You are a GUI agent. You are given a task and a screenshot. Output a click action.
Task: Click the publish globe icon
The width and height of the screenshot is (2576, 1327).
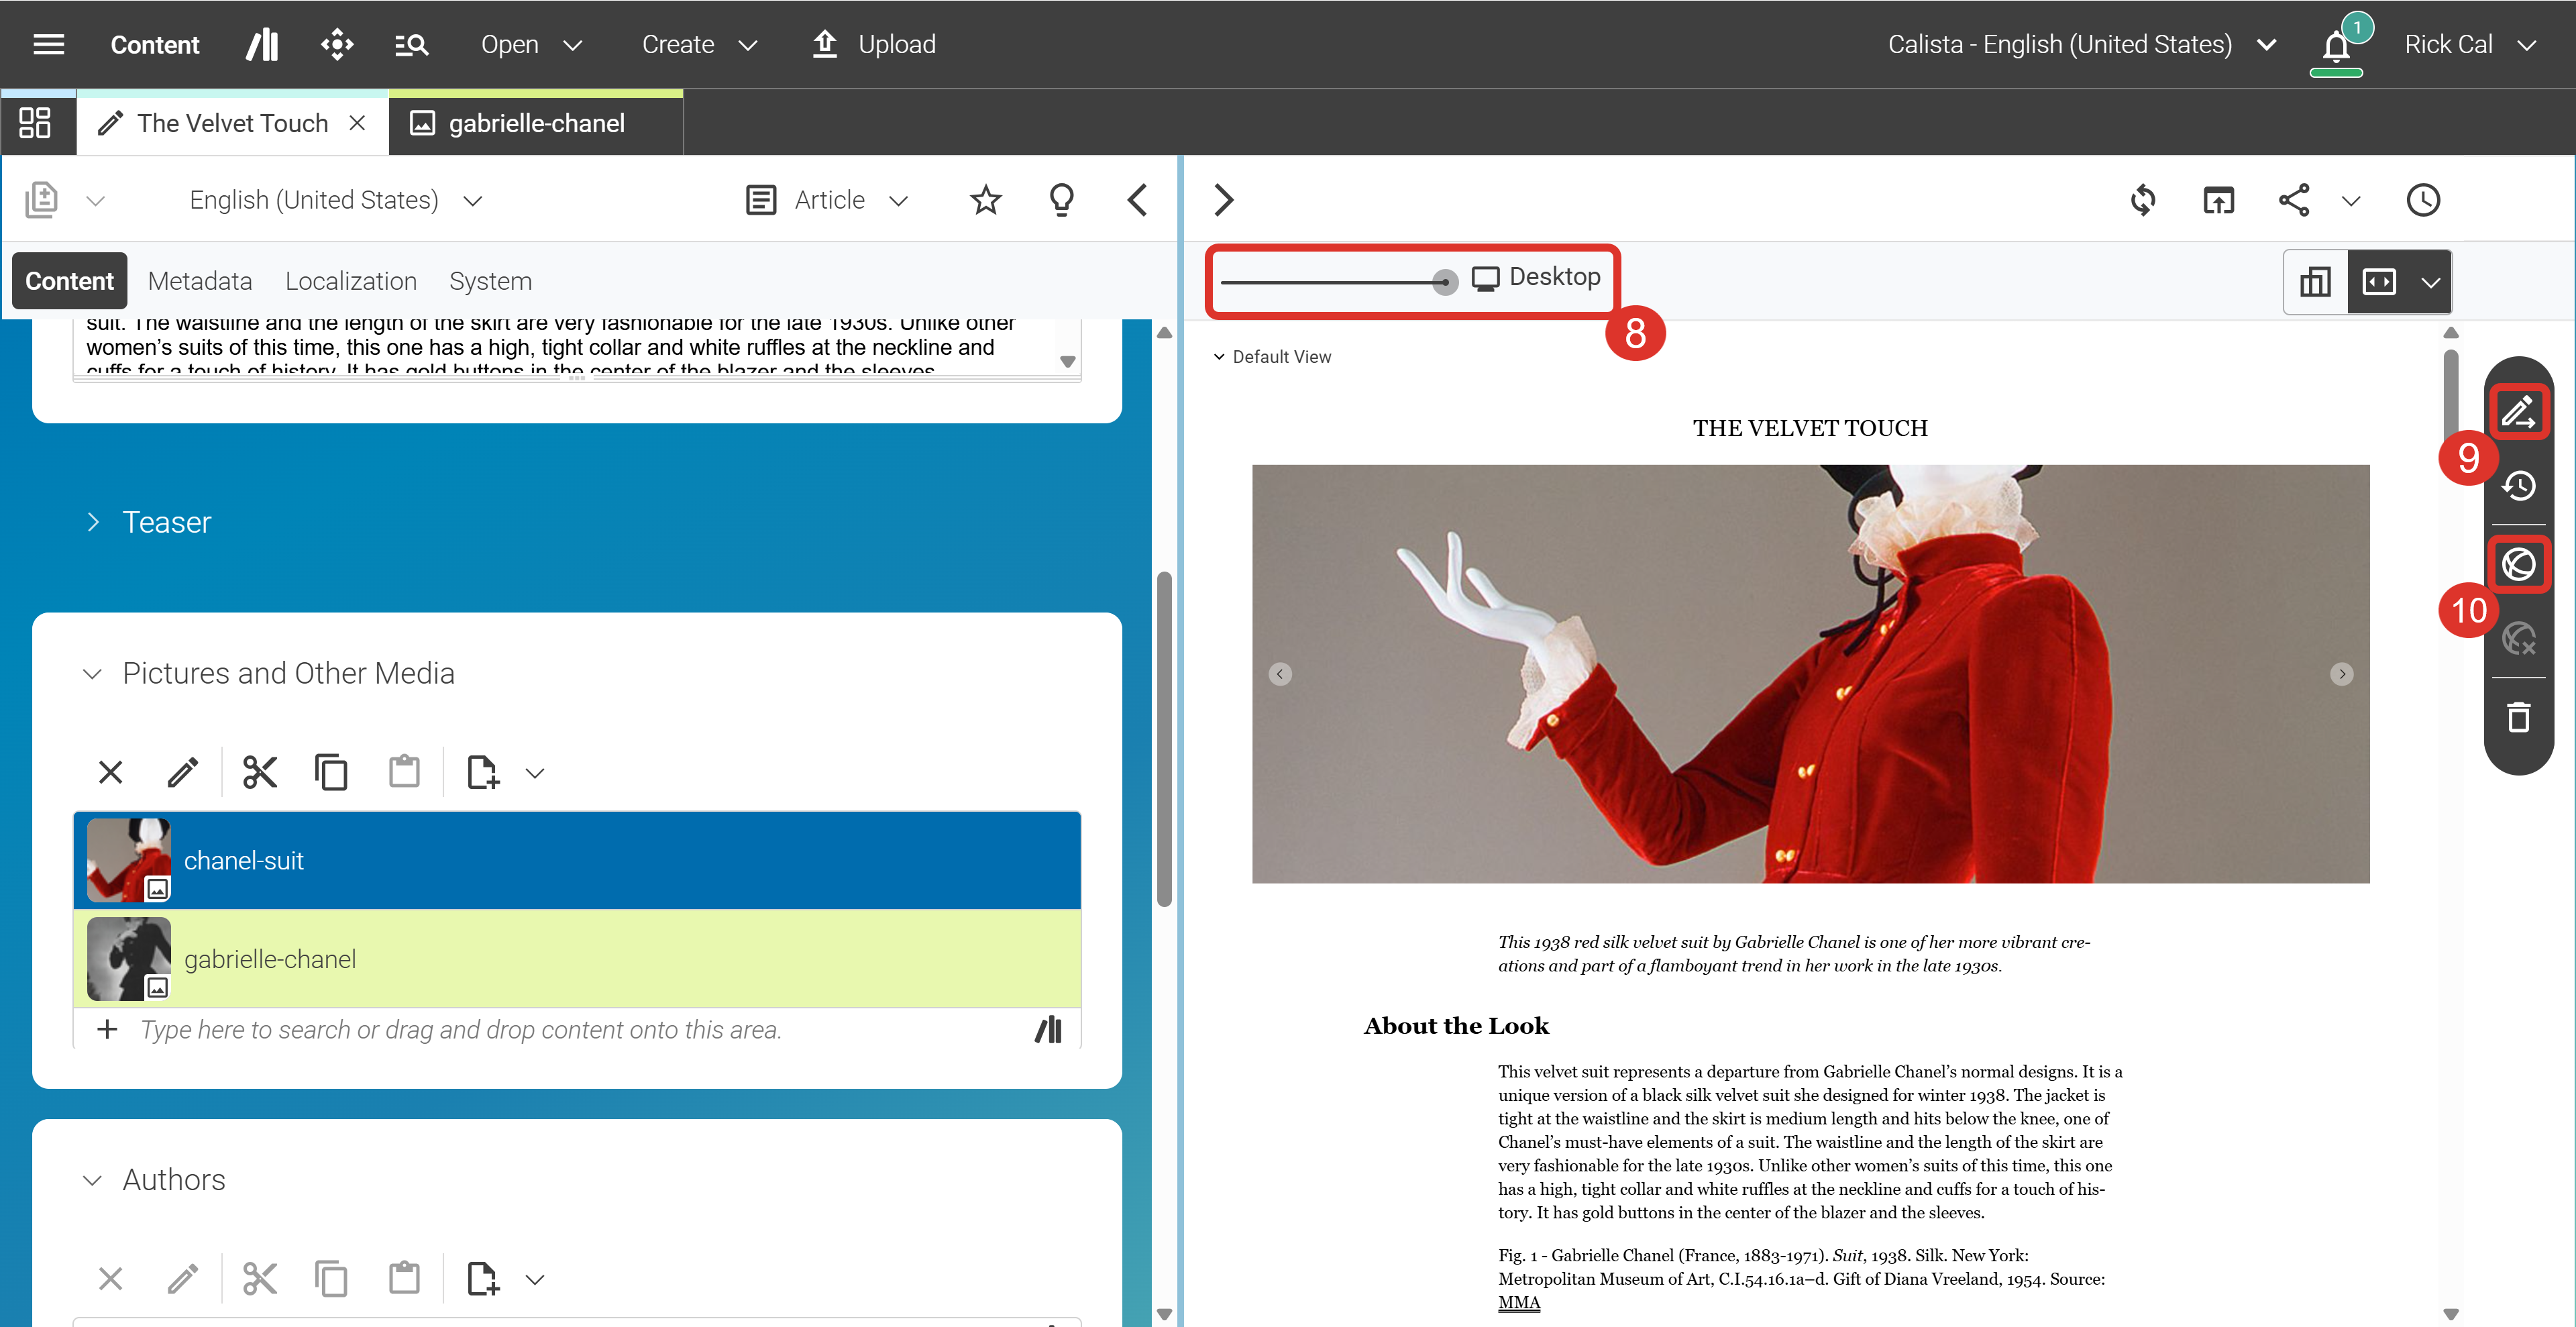click(2518, 564)
